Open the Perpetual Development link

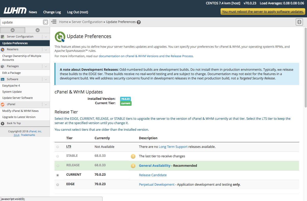pos(157,185)
